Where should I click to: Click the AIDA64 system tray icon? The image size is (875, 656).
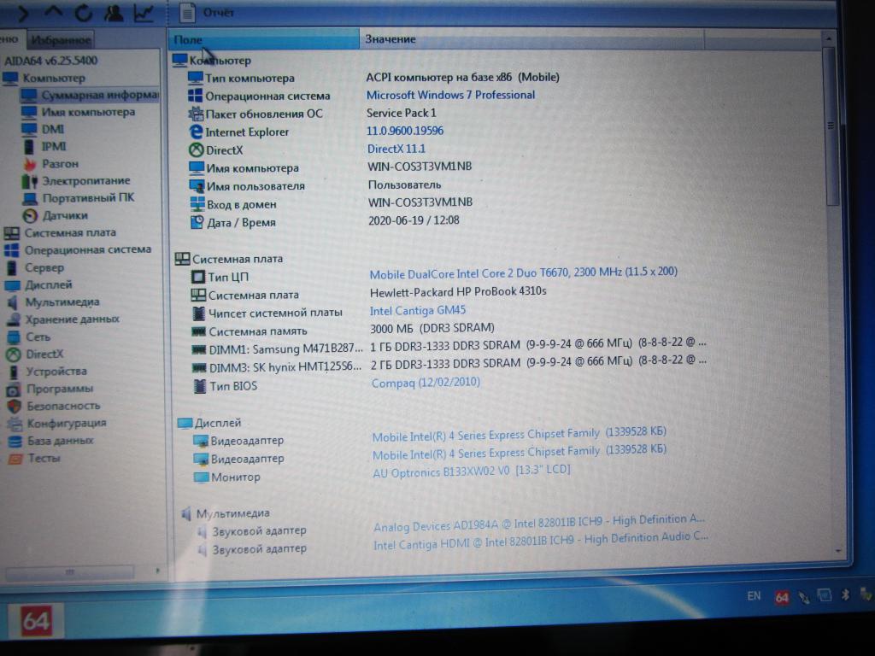[782, 598]
